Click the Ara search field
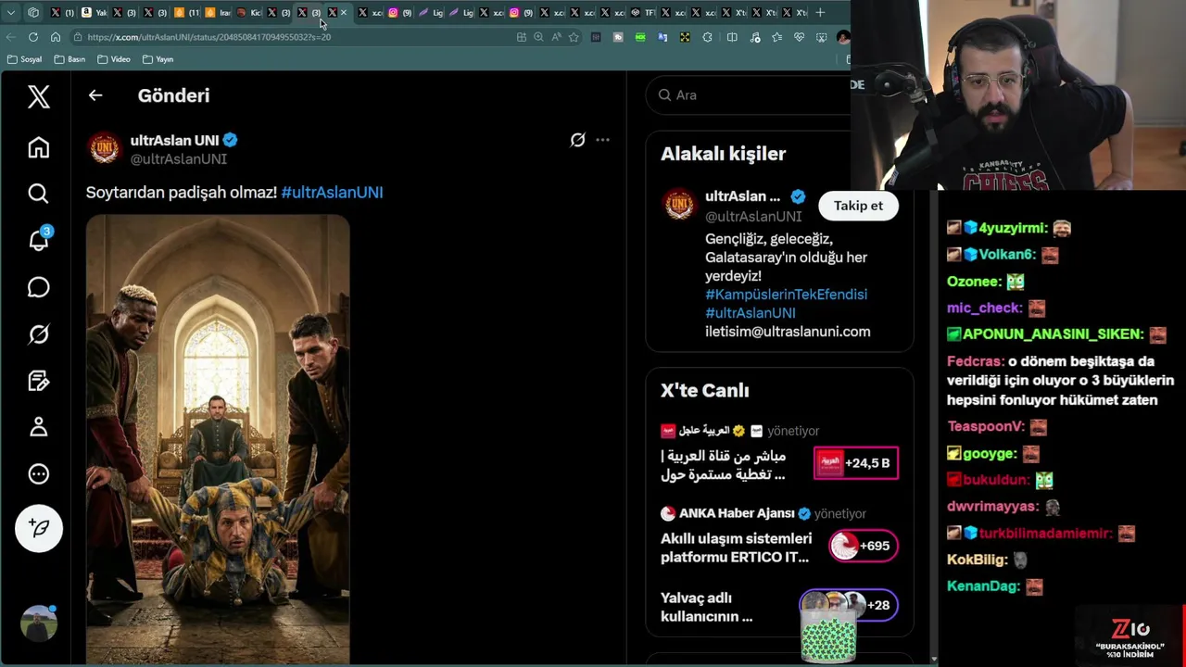 (x=749, y=94)
